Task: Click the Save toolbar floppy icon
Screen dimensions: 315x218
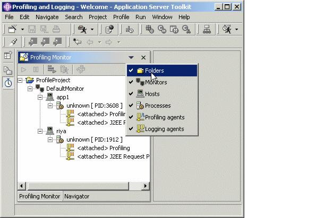Action: pyautogui.click(x=32, y=29)
